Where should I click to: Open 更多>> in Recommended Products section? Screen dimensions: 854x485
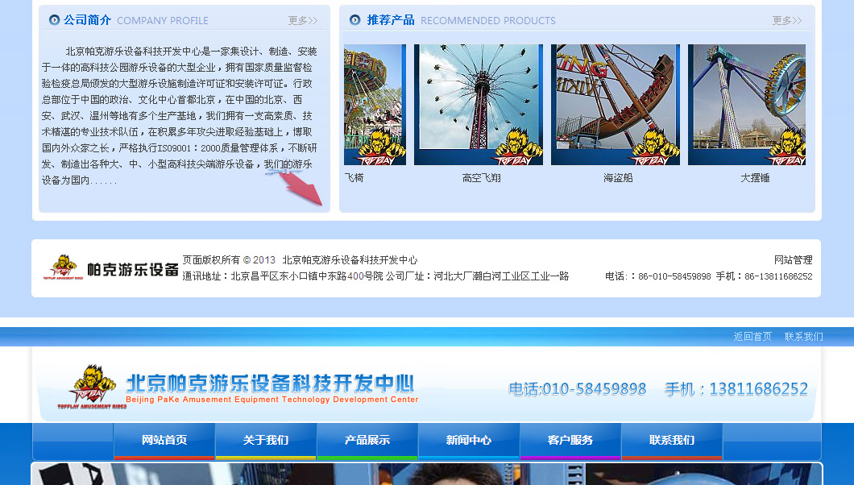[787, 21]
